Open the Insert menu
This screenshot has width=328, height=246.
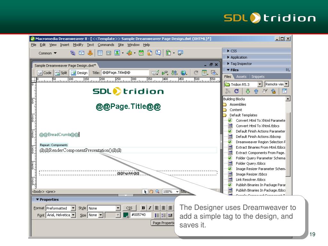point(65,45)
